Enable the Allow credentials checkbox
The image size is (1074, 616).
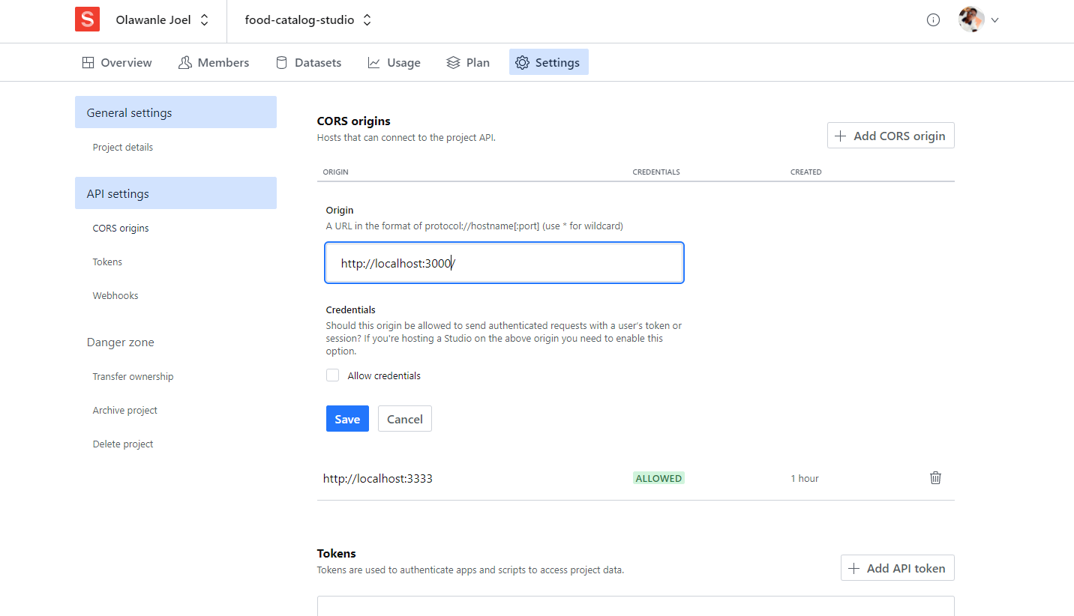[x=332, y=375]
